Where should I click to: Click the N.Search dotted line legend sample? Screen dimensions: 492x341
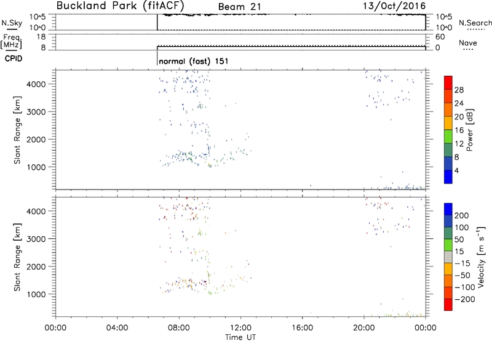[x=475, y=30]
